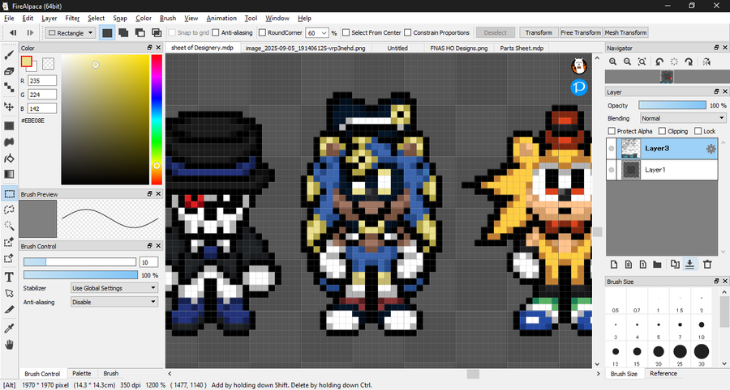Enable Protect Alpha for the layer
The image size is (730, 390).
(612, 131)
